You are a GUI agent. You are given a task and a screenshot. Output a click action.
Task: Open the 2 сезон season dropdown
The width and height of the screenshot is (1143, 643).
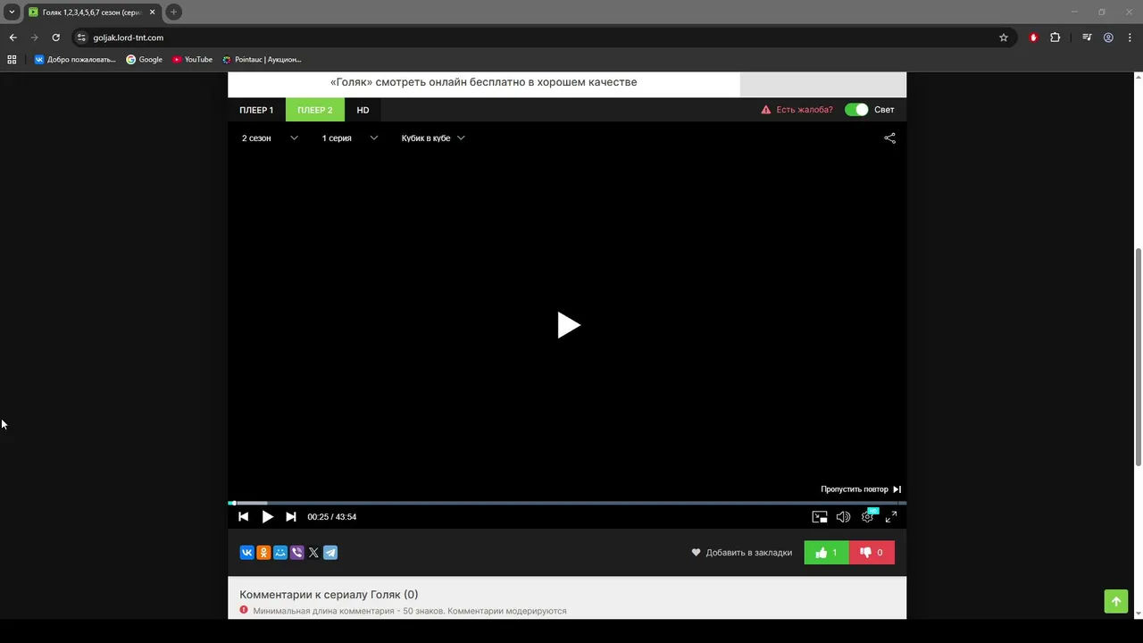coord(270,138)
